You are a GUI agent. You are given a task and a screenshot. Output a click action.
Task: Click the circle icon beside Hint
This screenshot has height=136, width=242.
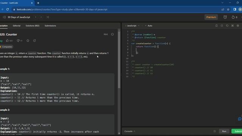click(112, 34)
